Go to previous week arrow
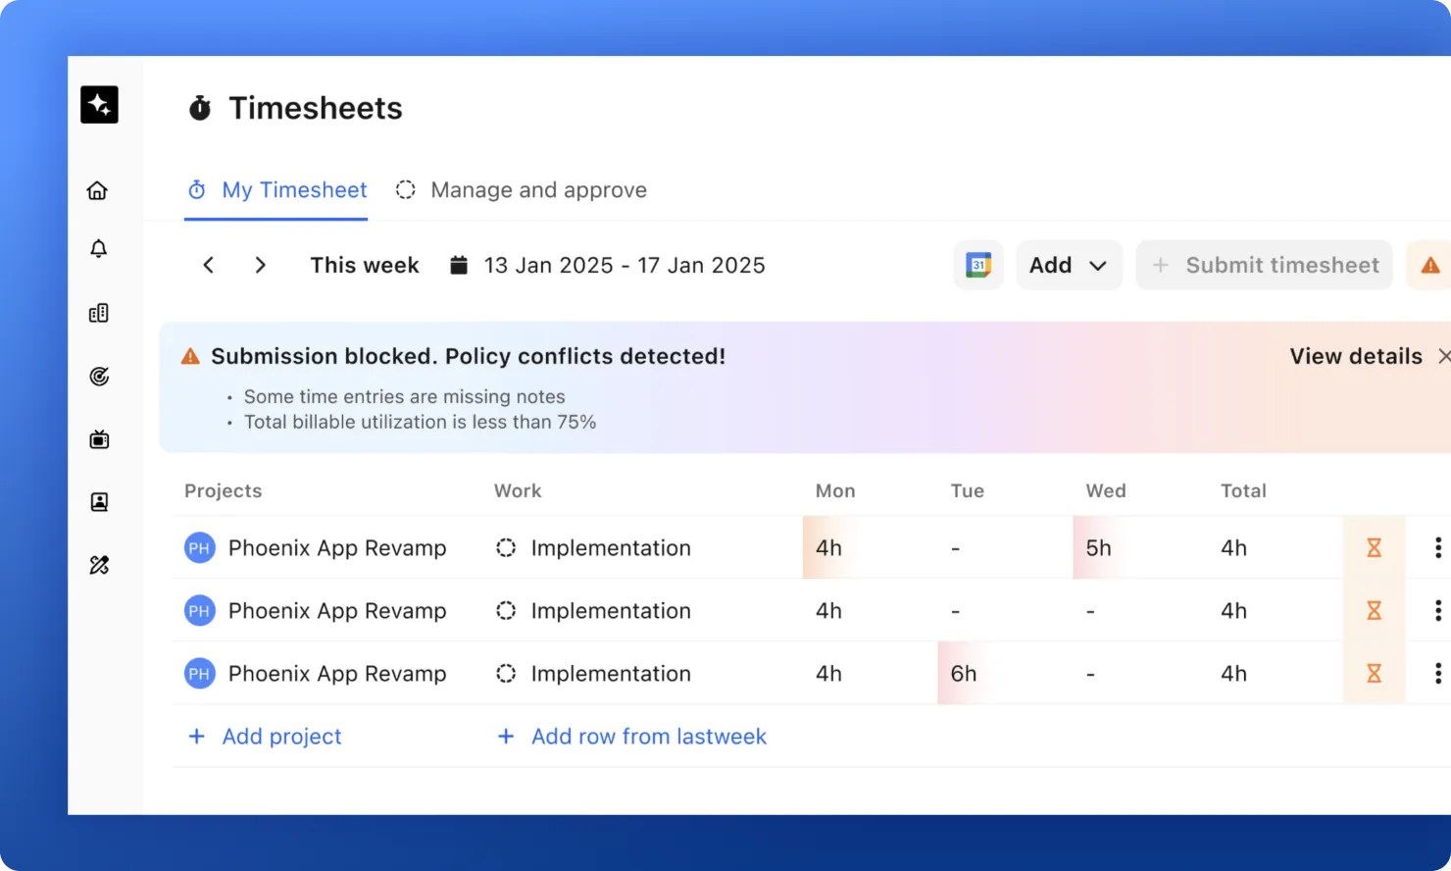1451x871 pixels. pos(208,265)
